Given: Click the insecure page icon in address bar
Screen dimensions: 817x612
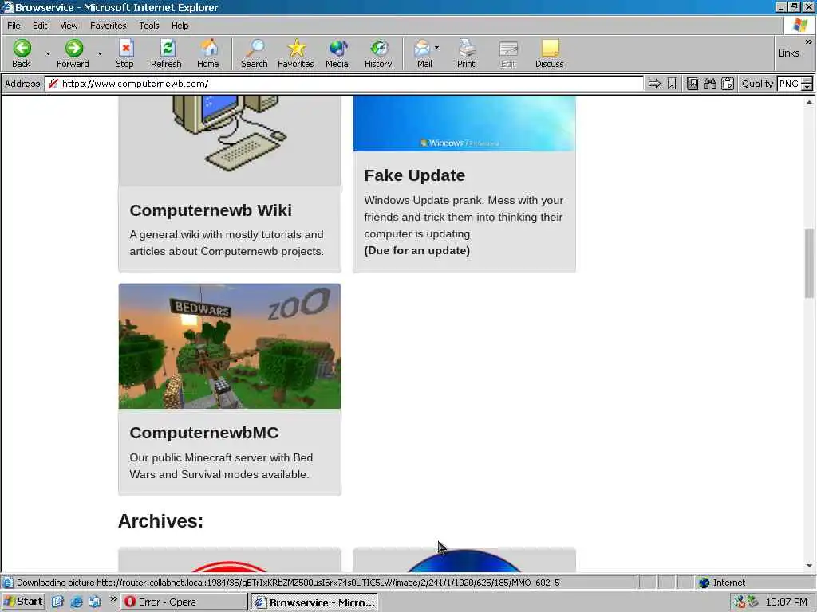Looking at the screenshot, I should [x=53, y=84].
